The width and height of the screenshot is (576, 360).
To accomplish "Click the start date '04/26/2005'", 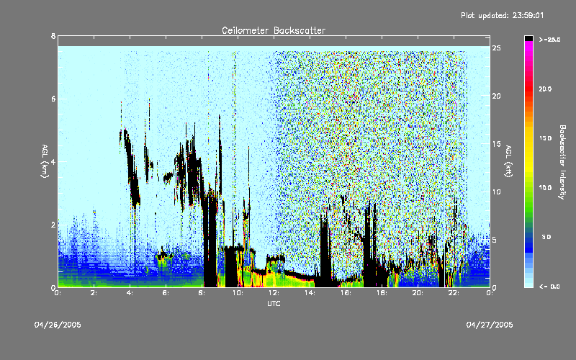I will 58,325.
